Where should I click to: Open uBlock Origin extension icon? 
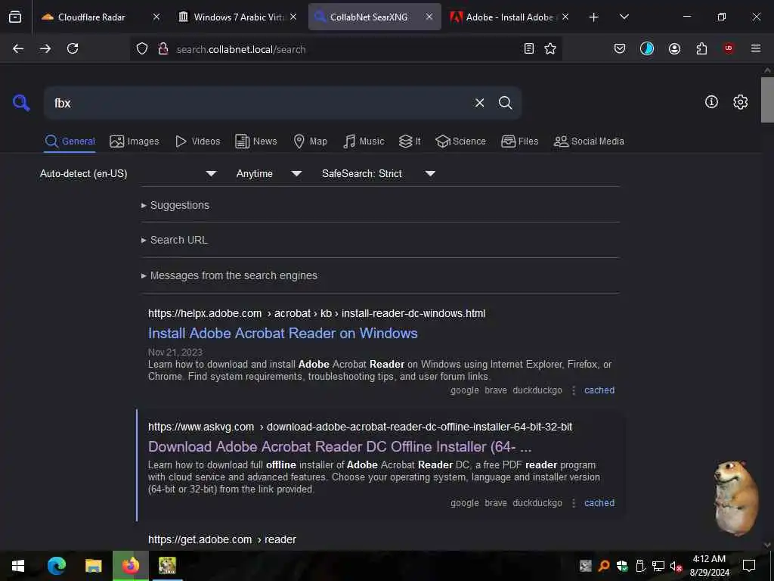pyautogui.click(x=729, y=48)
